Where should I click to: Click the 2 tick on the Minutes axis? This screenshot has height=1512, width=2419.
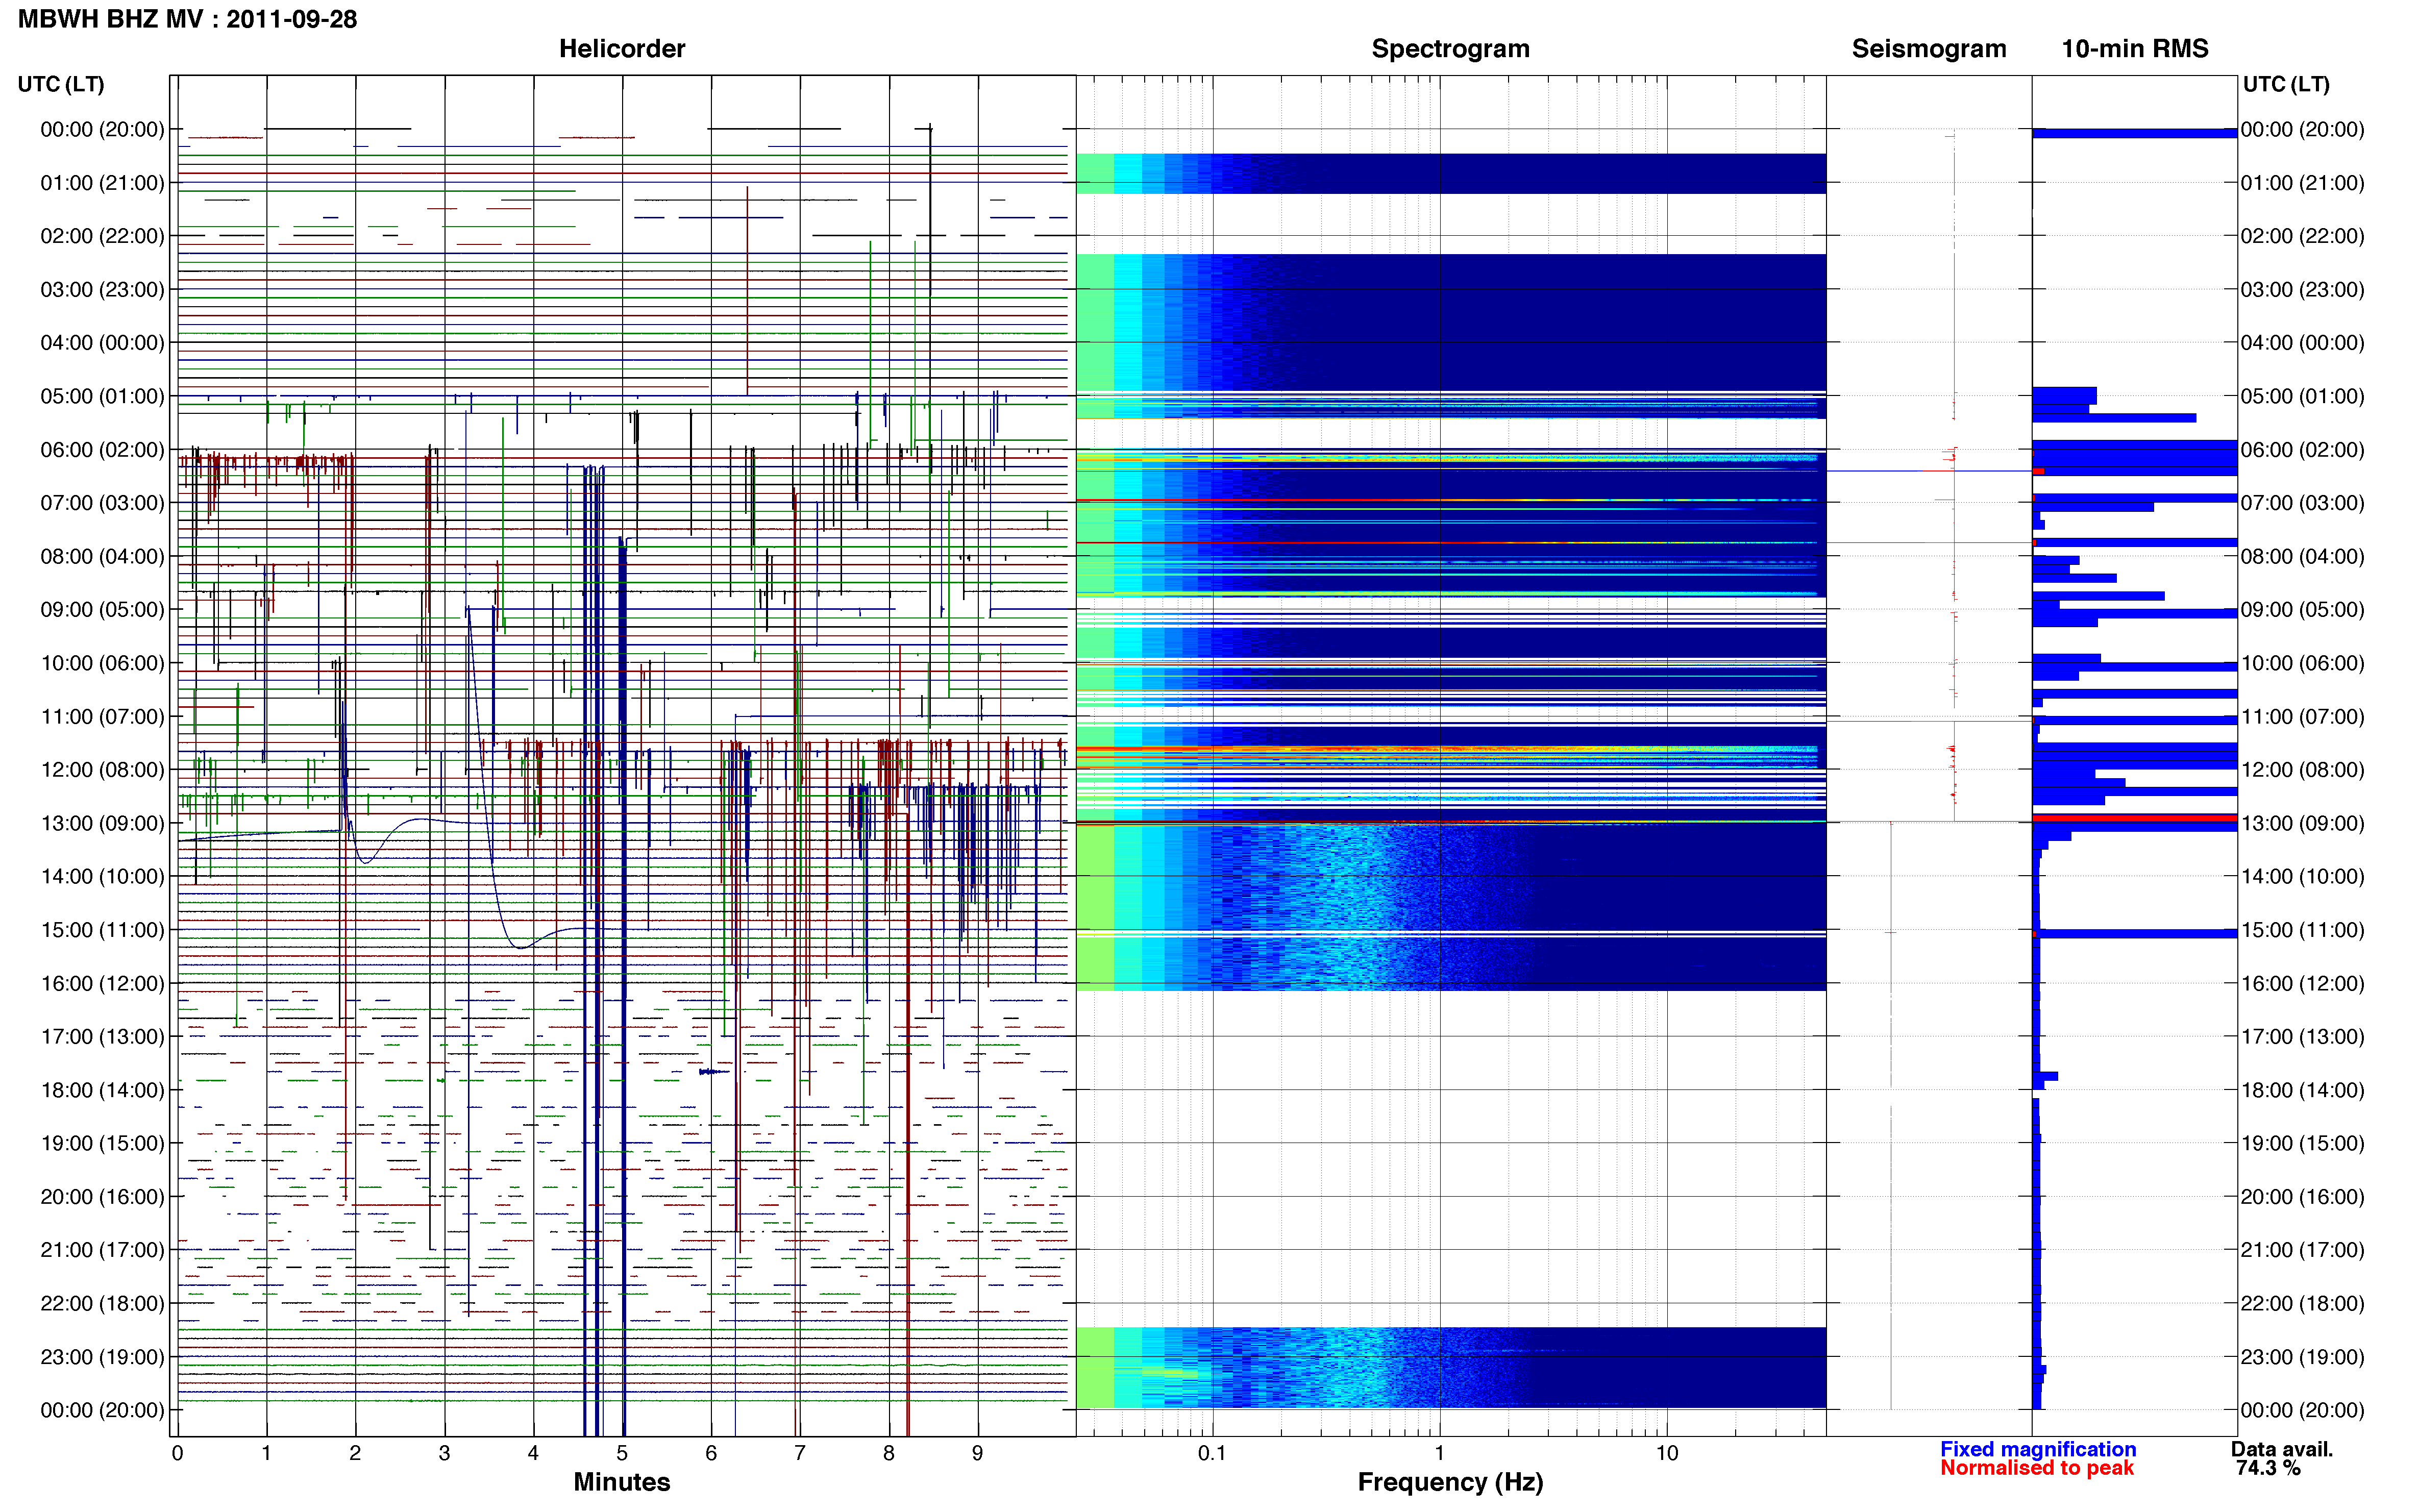tap(355, 1453)
